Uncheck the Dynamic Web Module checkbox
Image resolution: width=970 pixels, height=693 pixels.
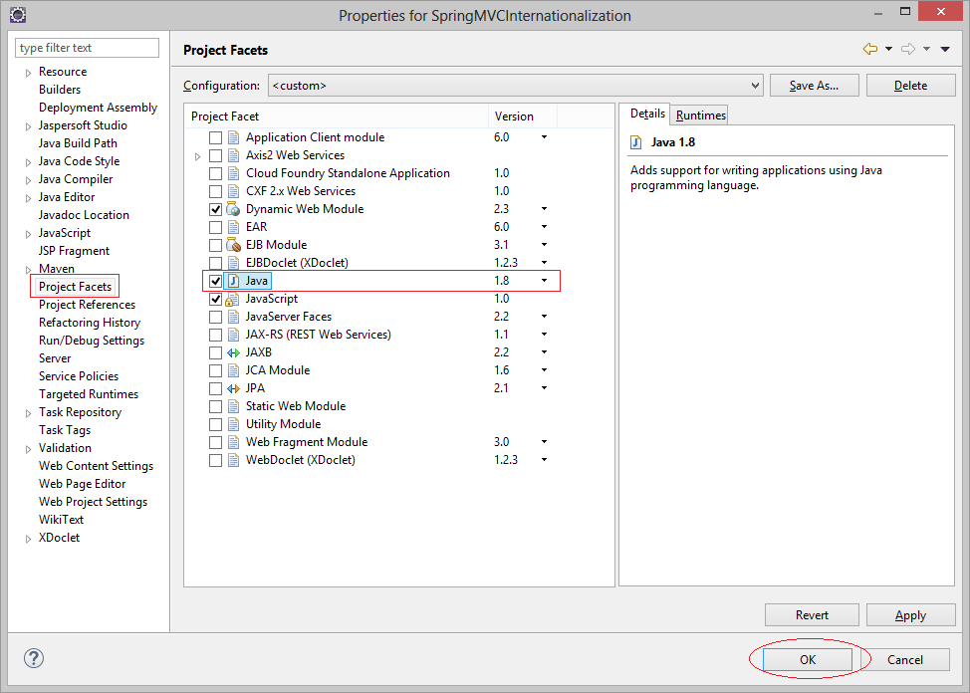coord(215,209)
